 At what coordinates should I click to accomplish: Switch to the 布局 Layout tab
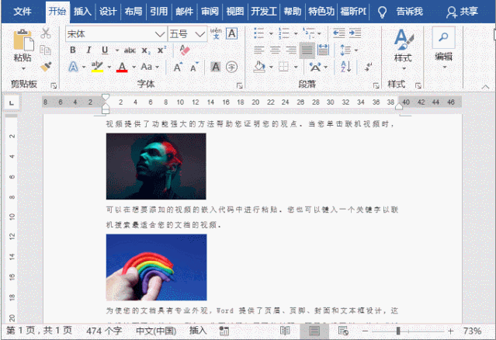click(x=134, y=12)
